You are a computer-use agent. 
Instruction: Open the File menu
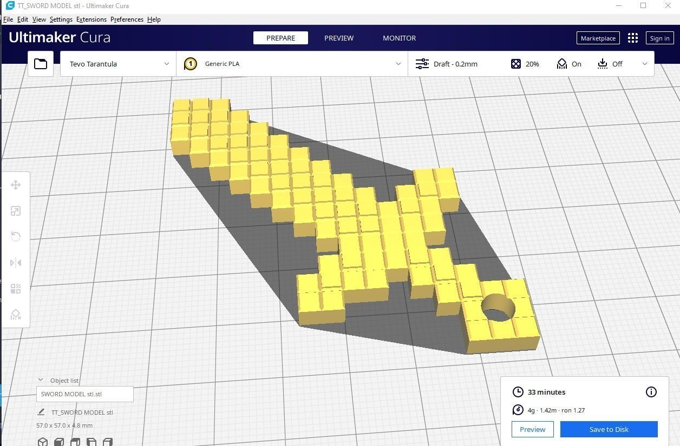[8, 19]
